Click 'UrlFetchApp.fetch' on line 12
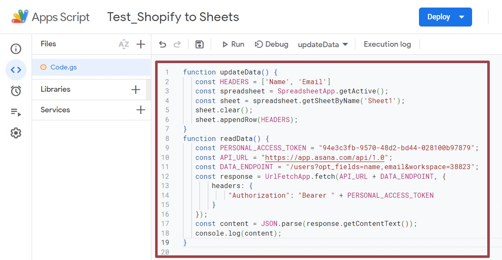Image resolution: width=502 pixels, height=260 pixels. (300, 176)
